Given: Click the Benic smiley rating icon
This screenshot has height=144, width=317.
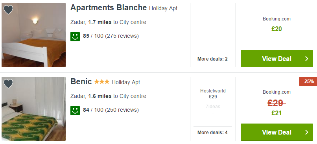Looking at the screenshot, I should (x=75, y=111).
